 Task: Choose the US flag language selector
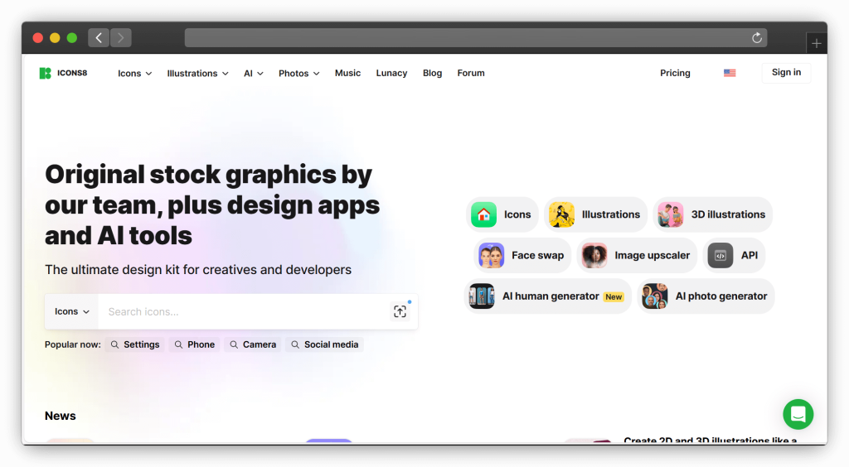[730, 73]
